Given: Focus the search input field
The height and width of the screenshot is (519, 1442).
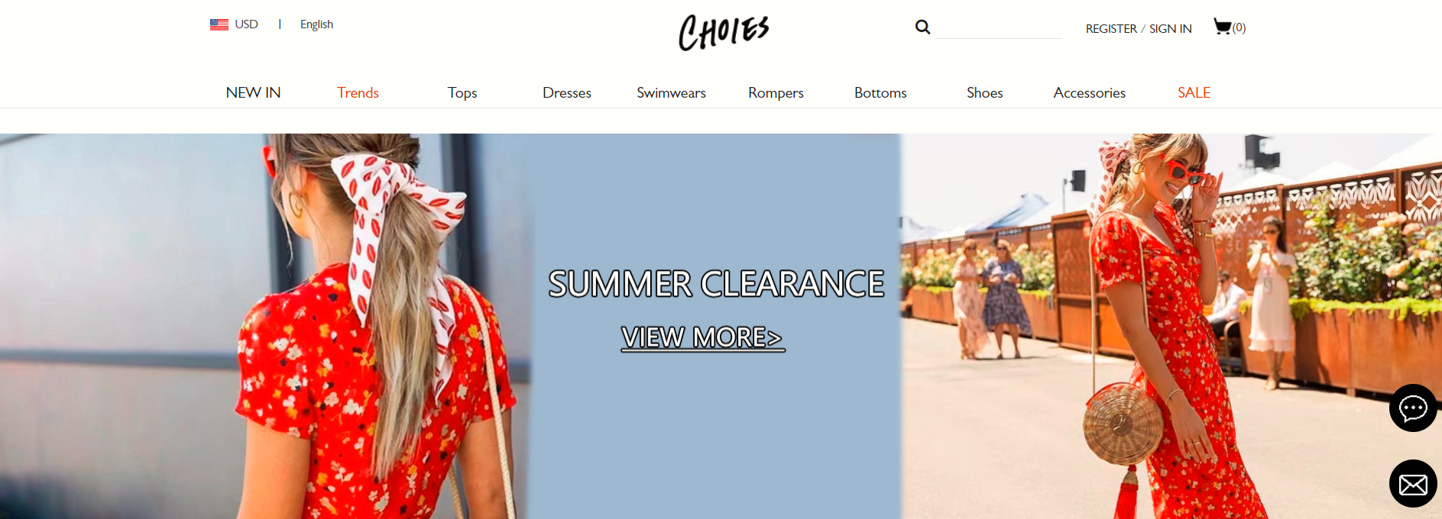Looking at the screenshot, I should (998, 28).
